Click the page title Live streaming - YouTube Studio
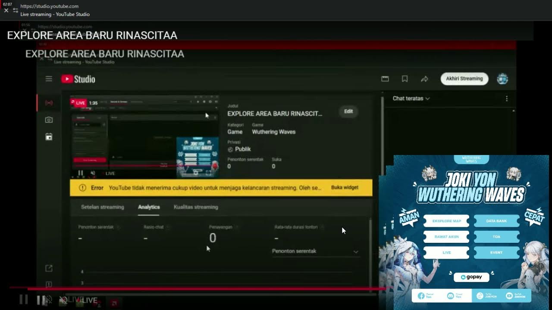Image resolution: width=552 pixels, height=310 pixels. pyautogui.click(x=55, y=14)
